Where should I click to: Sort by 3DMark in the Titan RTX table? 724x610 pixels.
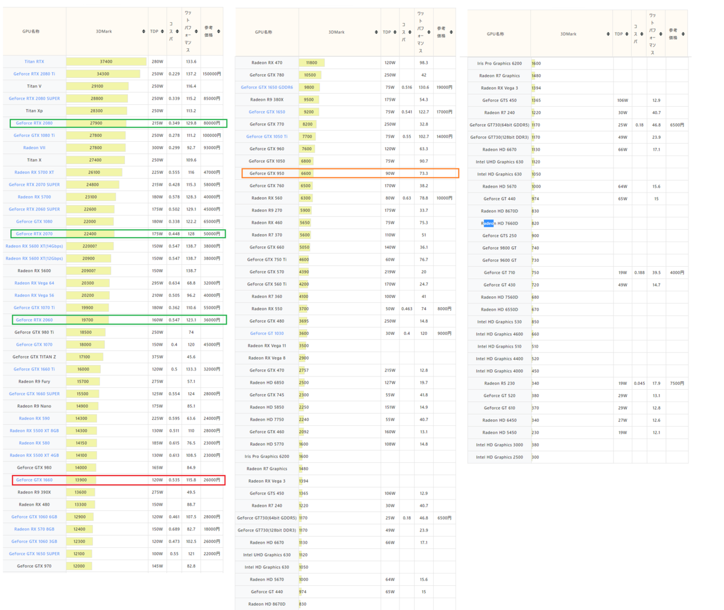pyautogui.click(x=144, y=31)
